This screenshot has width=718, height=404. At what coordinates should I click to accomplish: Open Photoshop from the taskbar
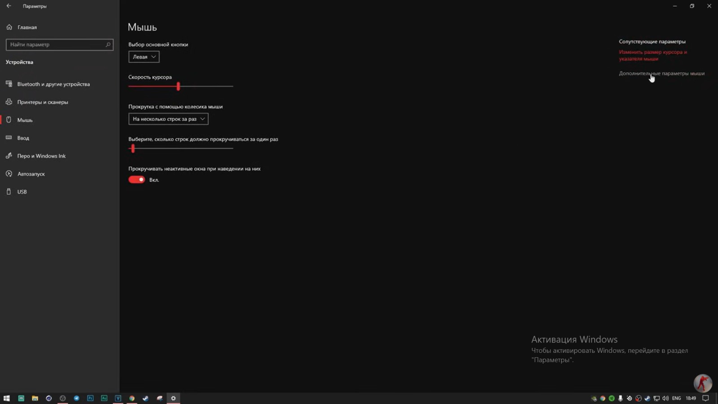(x=90, y=398)
